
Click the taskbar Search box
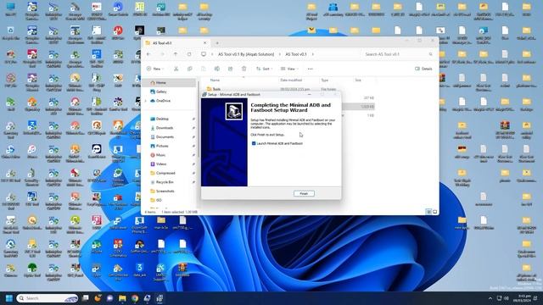pos(48,298)
